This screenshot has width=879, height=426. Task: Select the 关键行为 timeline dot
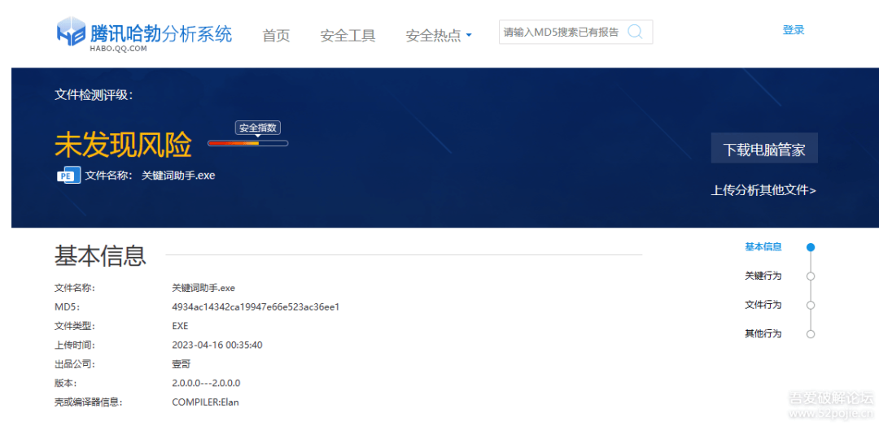(810, 276)
